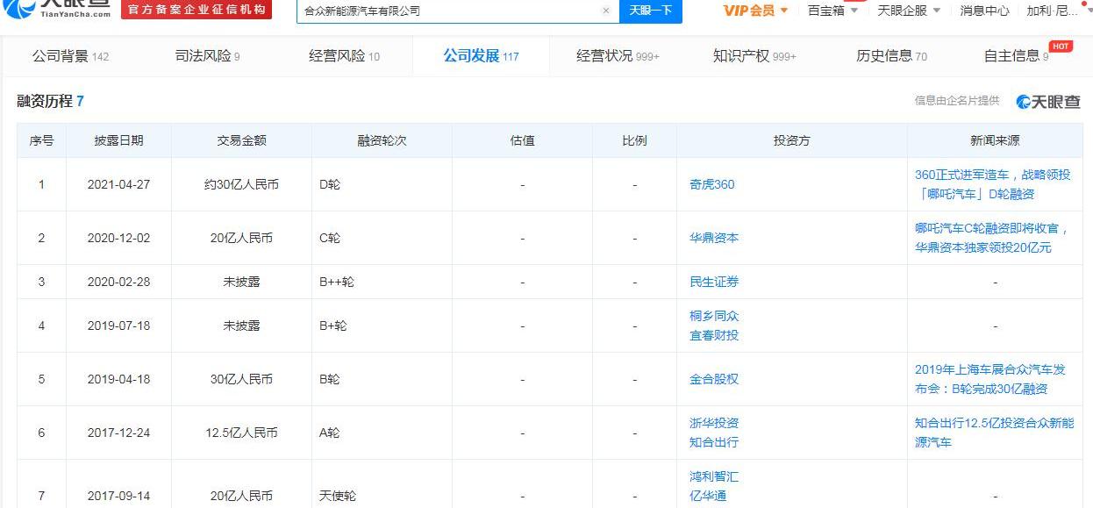Click the date cell 2017-12-24
Screen dimensions: 1093x508
pyautogui.click(x=118, y=433)
